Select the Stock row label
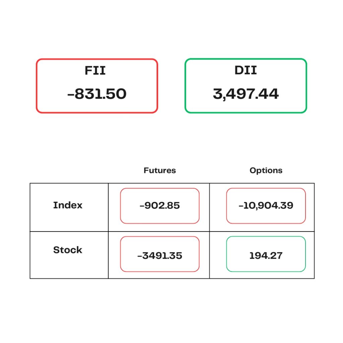This screenshot has width=343, height=343. tap(68, 250)
